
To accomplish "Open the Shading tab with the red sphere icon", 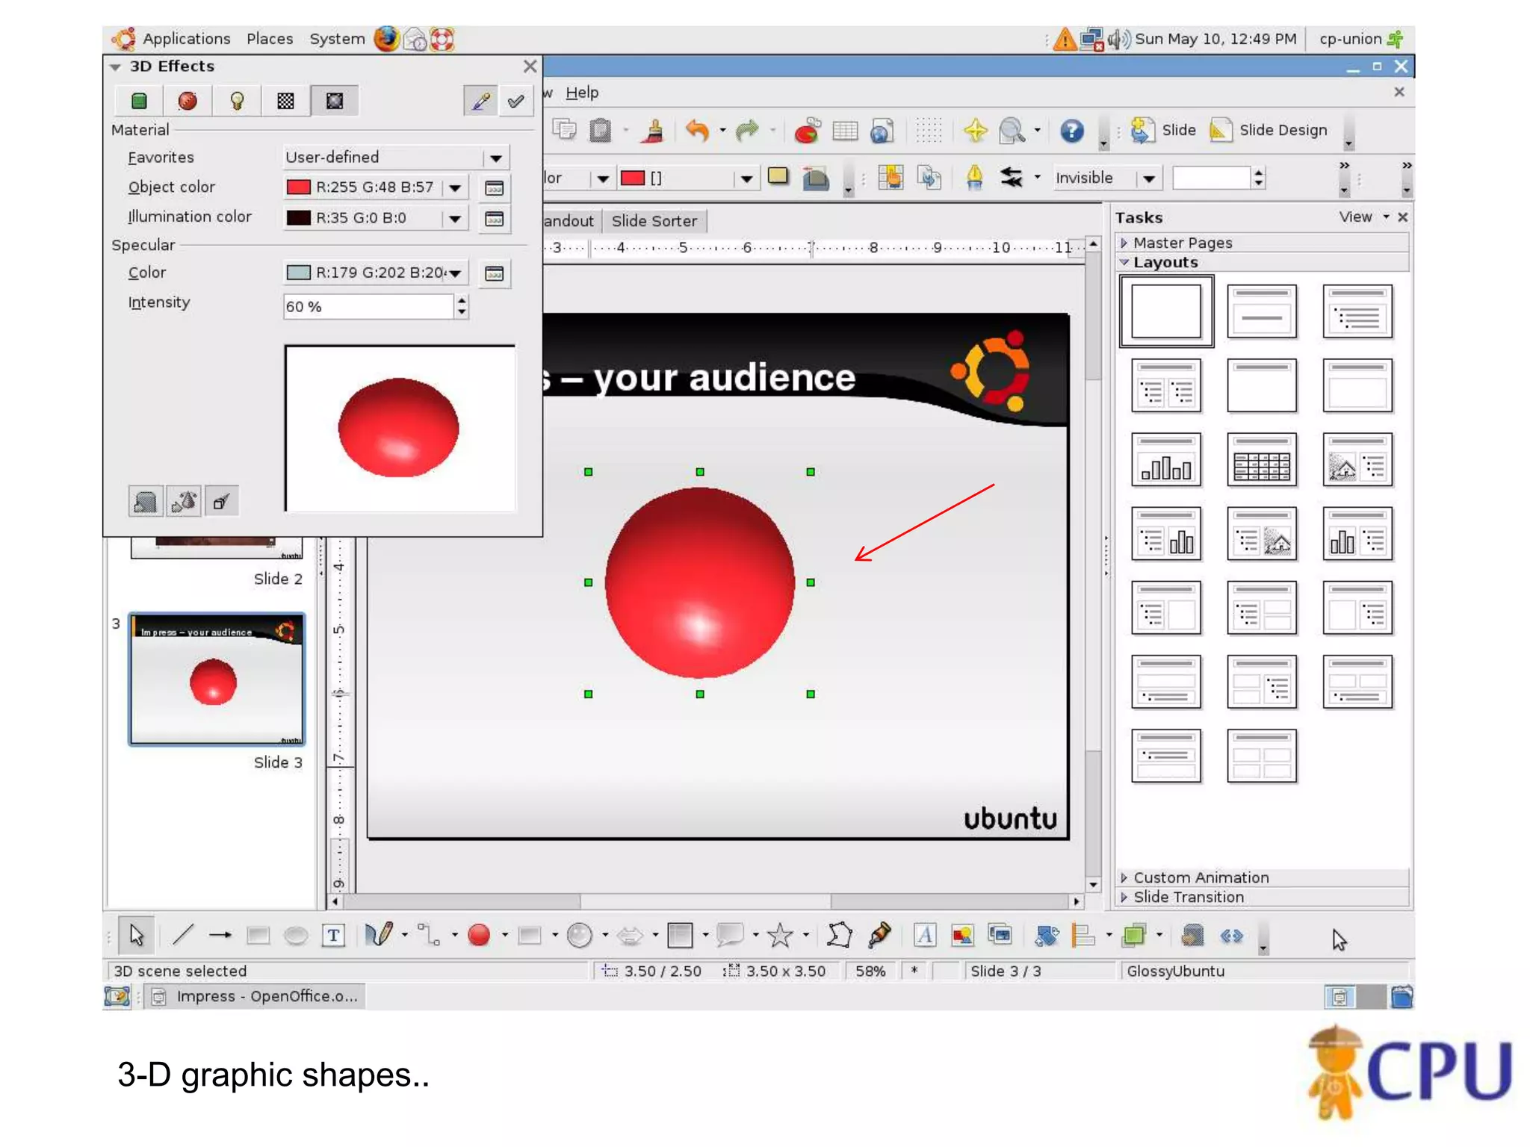I will (188, 101).
